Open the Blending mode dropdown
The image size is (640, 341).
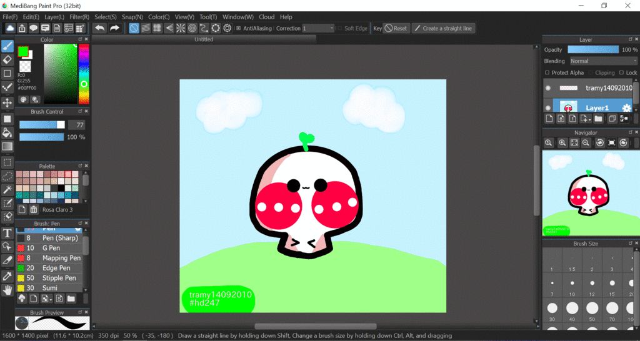coord(603,61)
